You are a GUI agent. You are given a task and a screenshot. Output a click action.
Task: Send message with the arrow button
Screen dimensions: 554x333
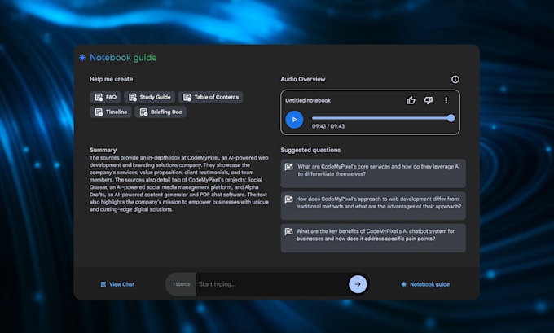[x=358, y=284]
